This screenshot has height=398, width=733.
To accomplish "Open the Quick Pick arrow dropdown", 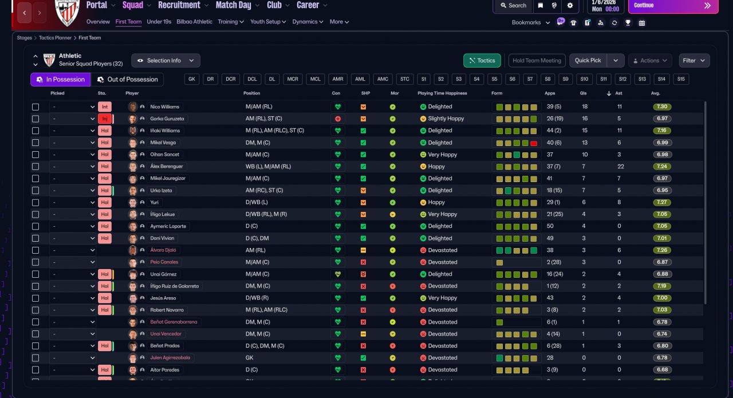I will 616,61.
